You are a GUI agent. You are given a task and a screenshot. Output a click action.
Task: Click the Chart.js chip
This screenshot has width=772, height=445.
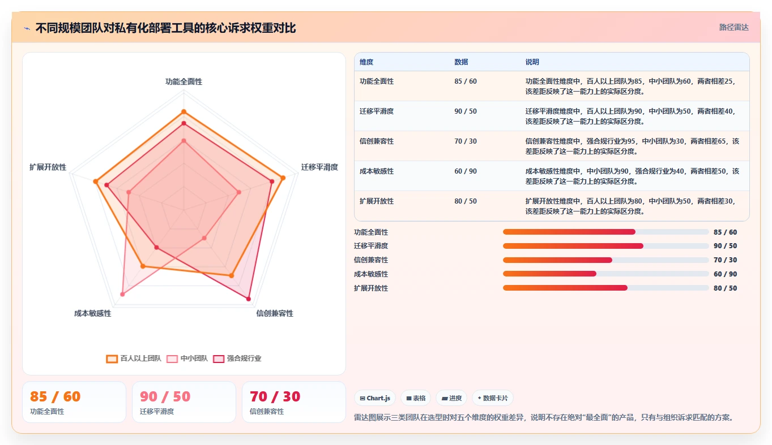pyautogui.click(x=375, y=398)
